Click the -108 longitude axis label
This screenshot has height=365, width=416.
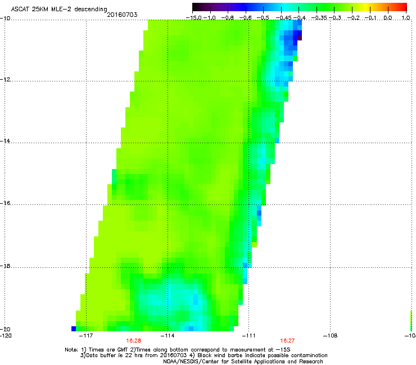pos(330,336)
